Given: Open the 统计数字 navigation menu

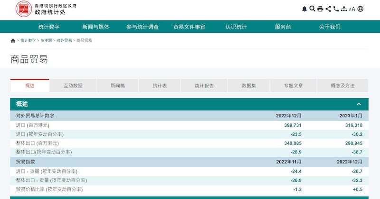Looking at the screenshot, I should (48, 27).
